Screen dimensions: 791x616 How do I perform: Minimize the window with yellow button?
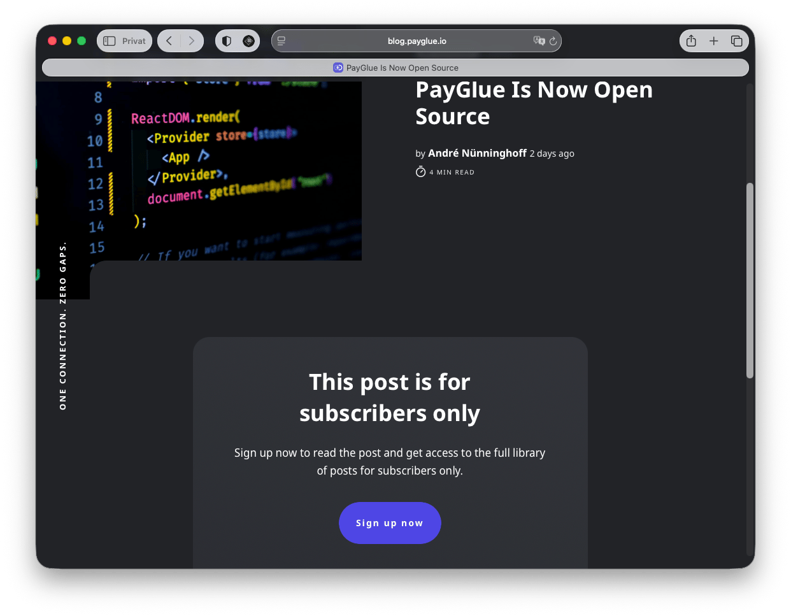[67, 41]
